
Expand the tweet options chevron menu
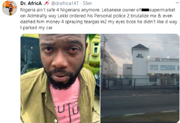177,3
